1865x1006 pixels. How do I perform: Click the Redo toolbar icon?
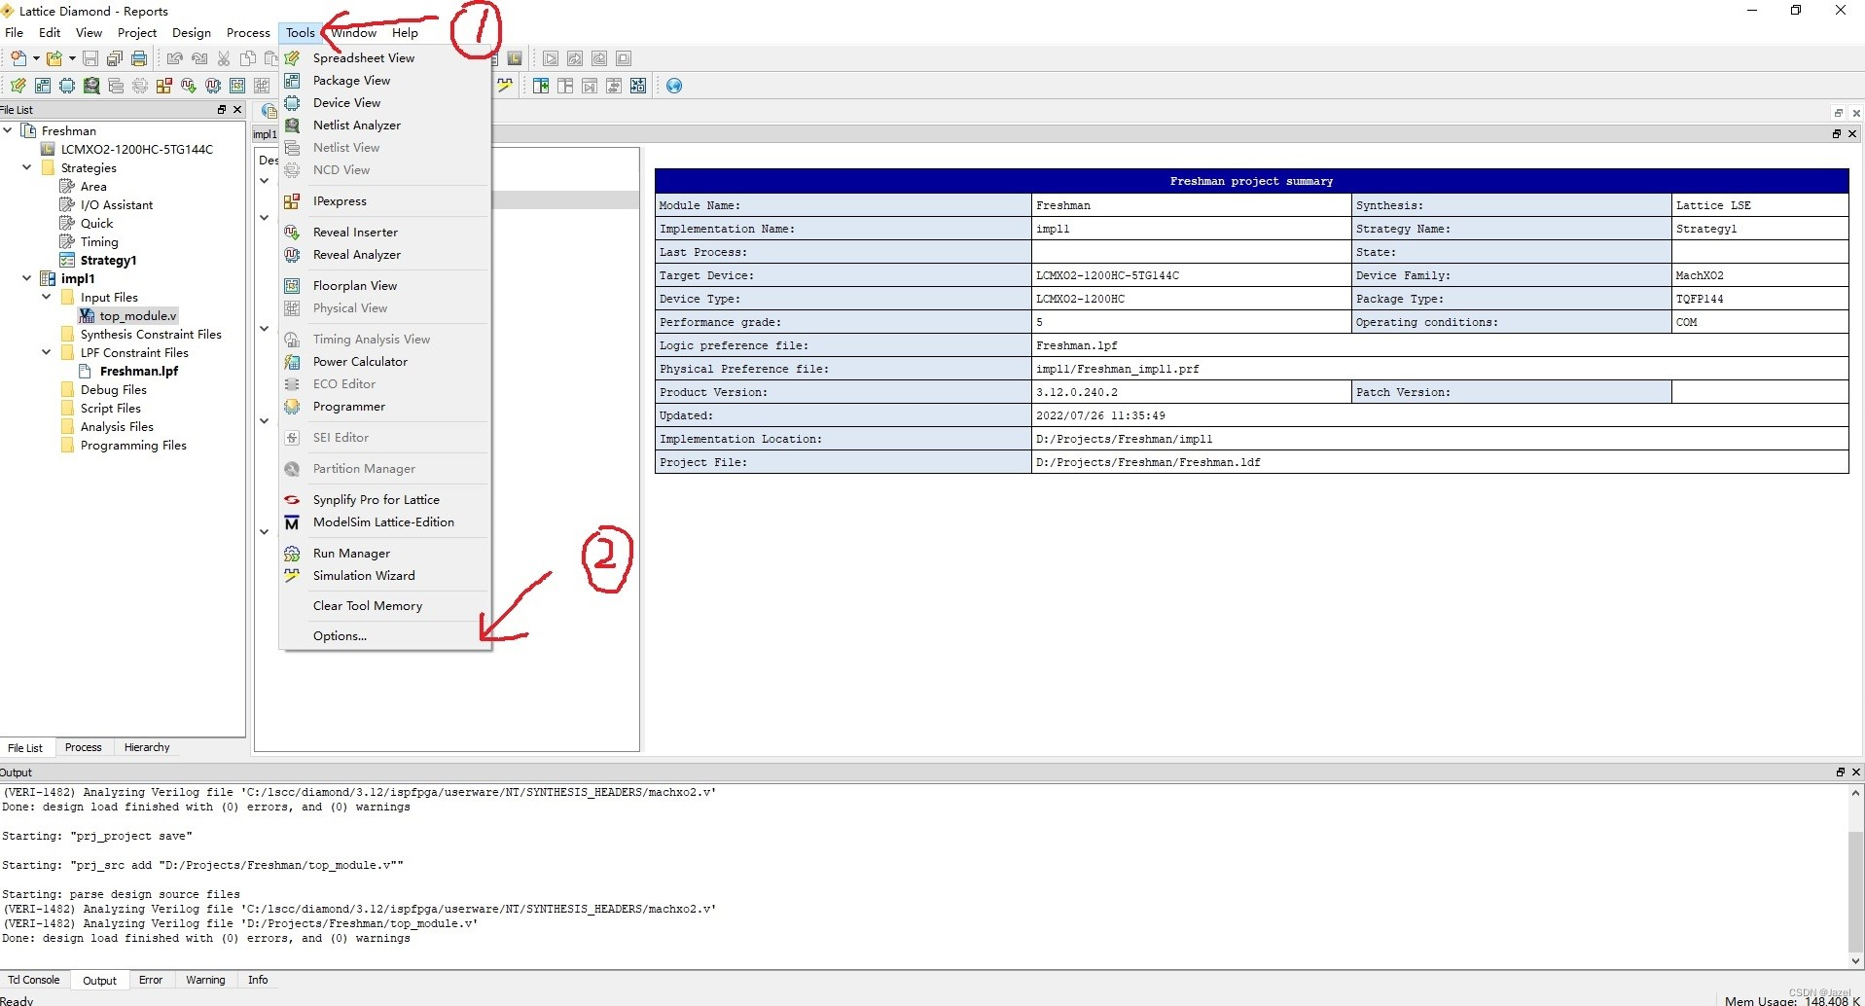click(199, 58)
